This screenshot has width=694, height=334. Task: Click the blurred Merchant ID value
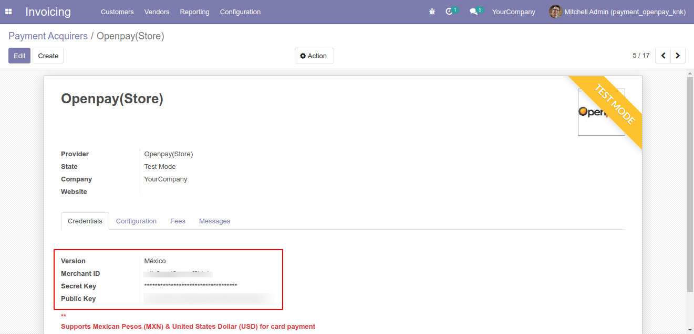pyautogui.click(x=178, y=274)
